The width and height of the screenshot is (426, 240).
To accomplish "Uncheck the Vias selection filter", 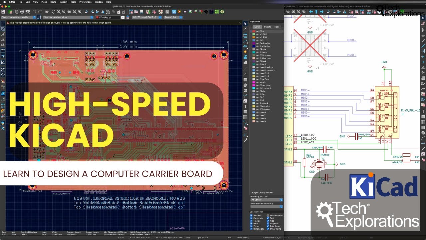I will 268,221.
